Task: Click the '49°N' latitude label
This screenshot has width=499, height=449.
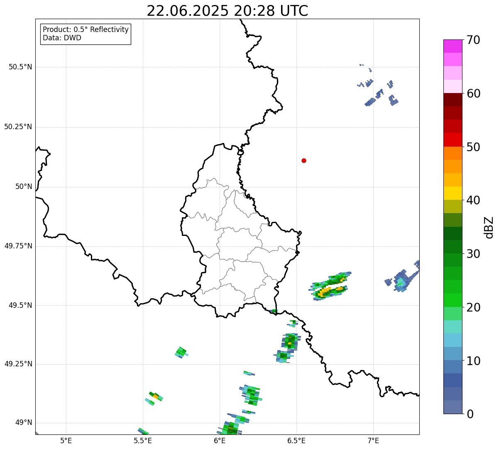Action: tap(24, 423)
